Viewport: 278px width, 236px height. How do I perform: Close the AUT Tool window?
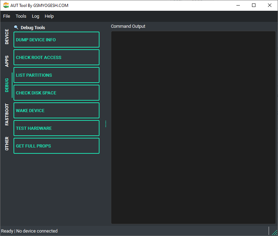[x=269, y=5]
